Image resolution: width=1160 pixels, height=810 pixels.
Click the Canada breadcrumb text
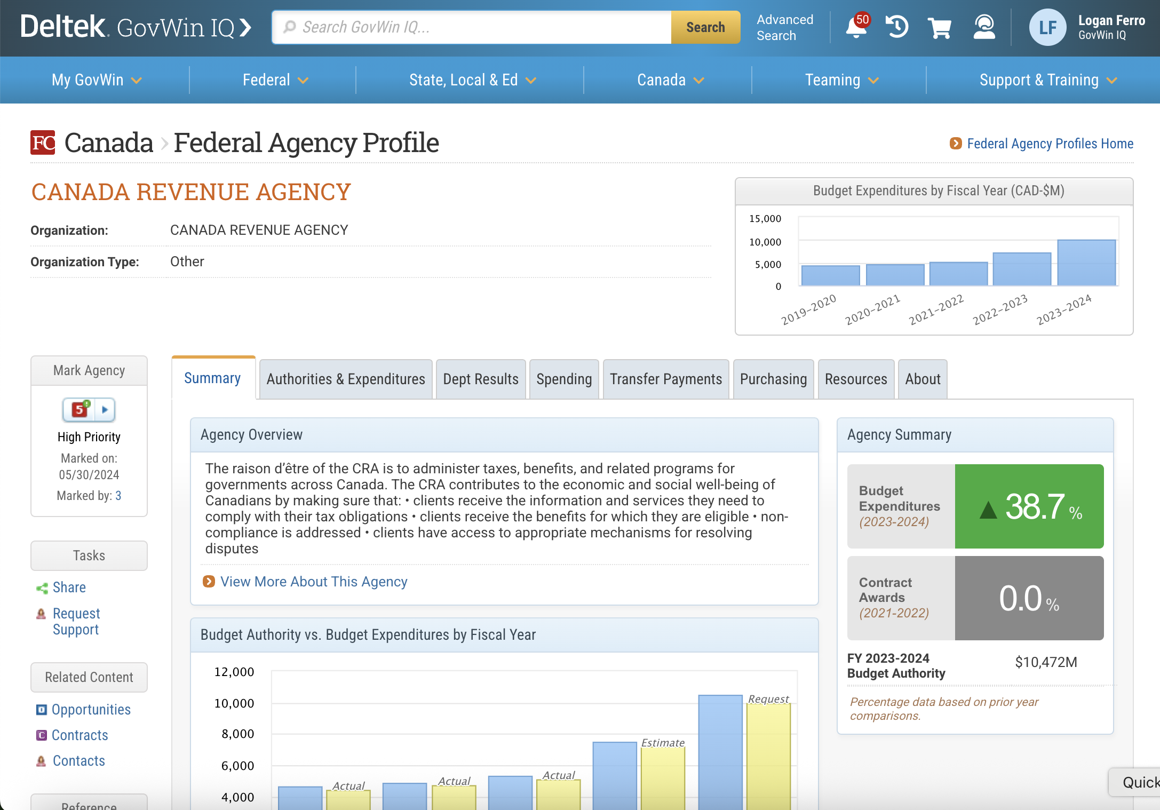[x=109, y=143]
